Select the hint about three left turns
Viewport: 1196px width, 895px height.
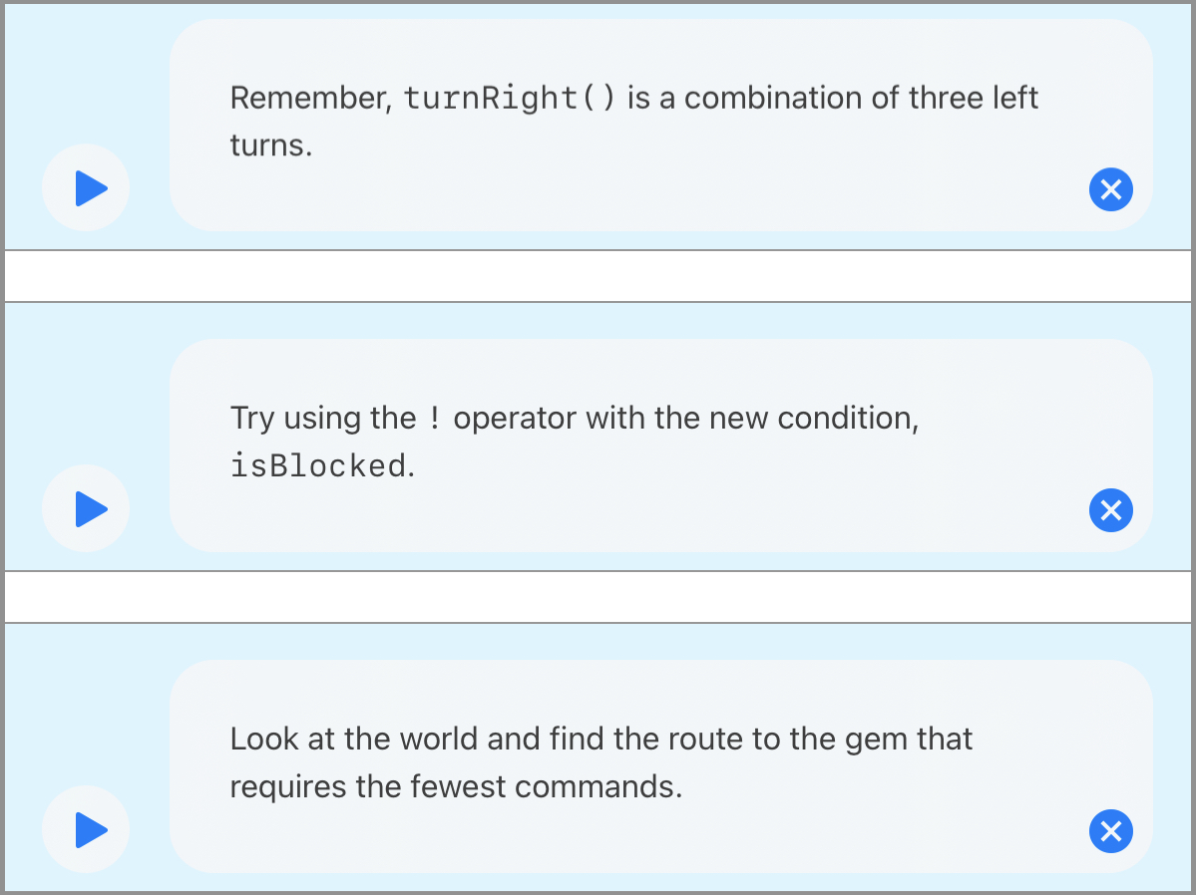634,121
